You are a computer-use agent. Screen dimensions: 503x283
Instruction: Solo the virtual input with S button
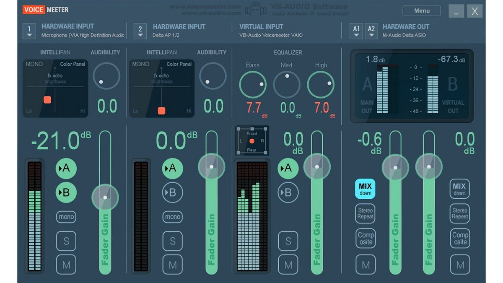(288, 241)
